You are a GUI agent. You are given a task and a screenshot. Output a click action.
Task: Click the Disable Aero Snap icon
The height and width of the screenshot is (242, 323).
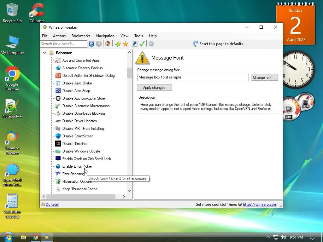click(58, 90)
